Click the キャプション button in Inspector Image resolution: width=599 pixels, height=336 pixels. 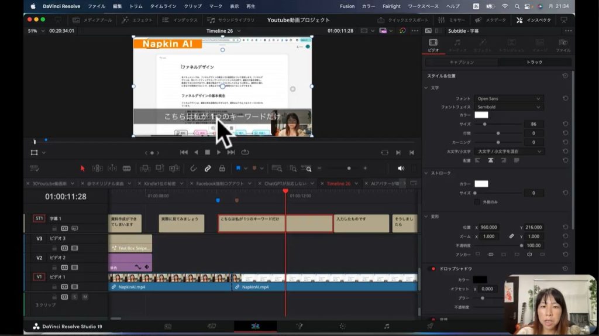(462, 62)
